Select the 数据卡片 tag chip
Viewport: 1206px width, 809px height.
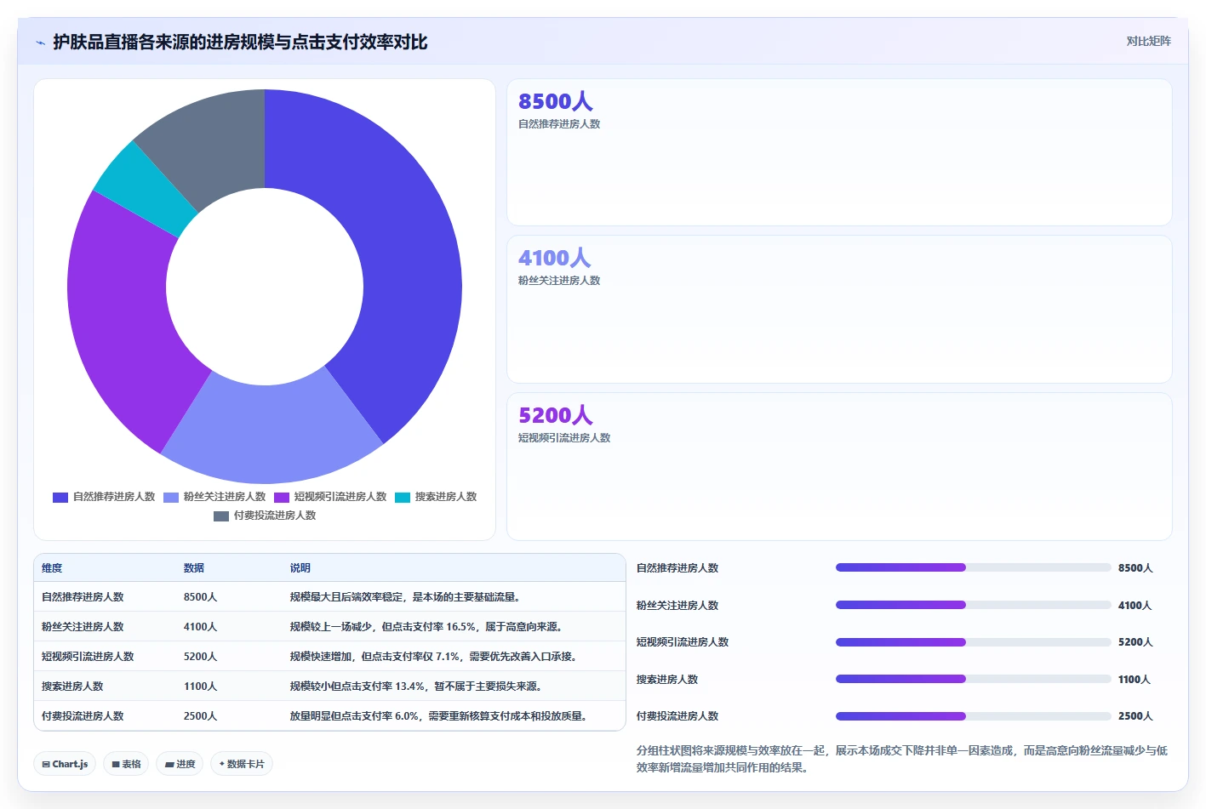tap(242, 764)
